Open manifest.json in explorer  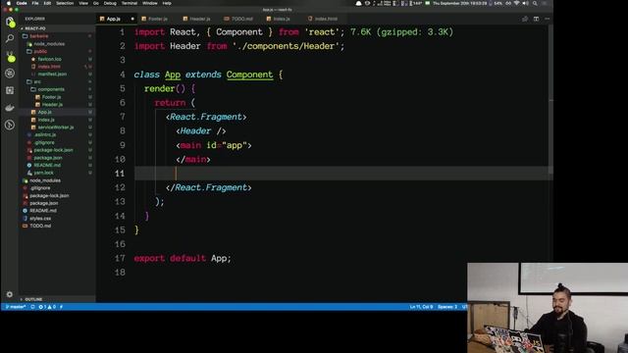coord(52,75)
